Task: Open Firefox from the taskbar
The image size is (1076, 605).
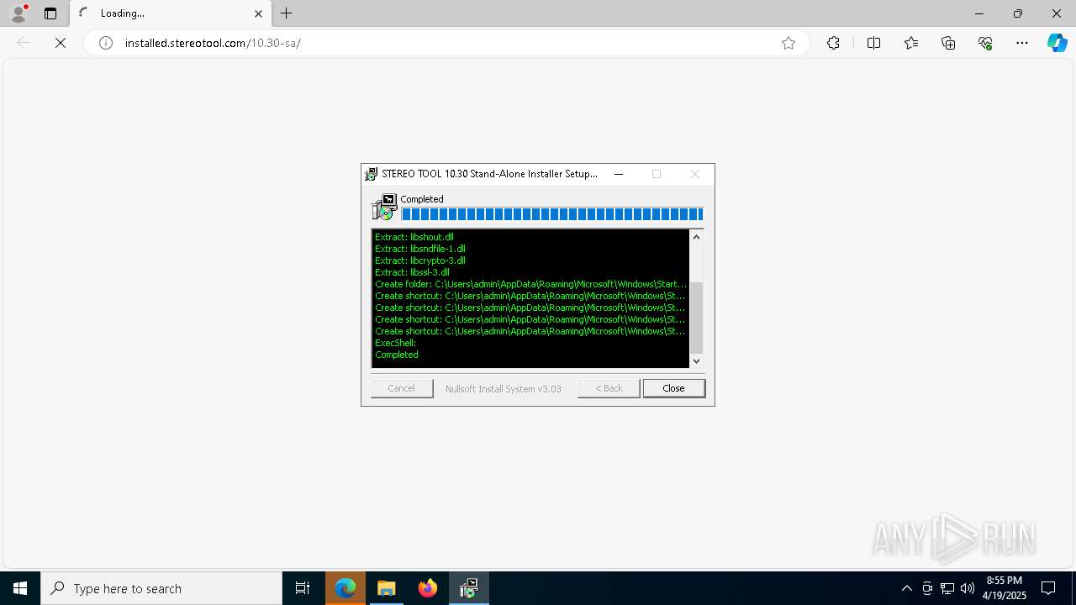Action: 428,588
